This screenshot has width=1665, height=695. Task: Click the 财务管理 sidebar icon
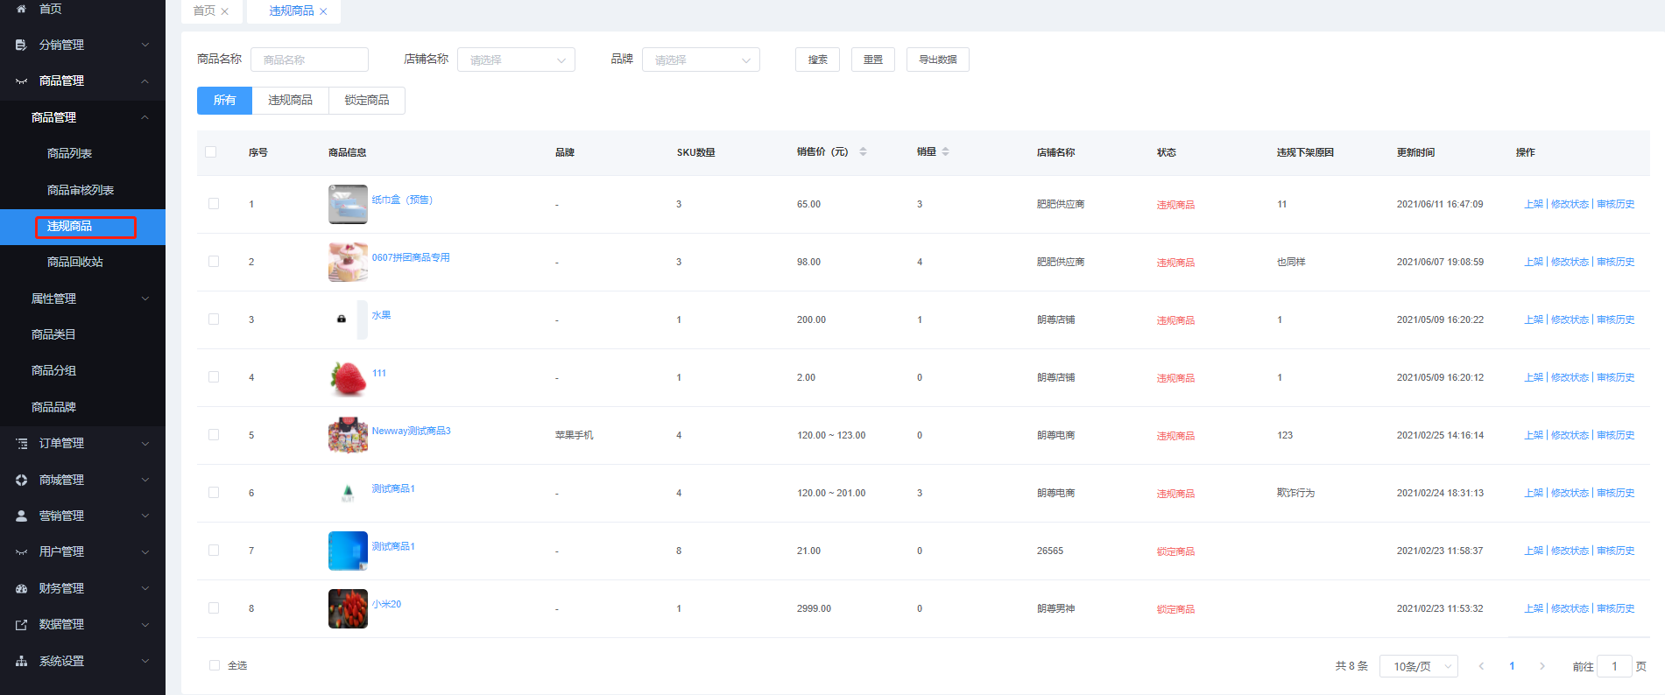(21, 588)
